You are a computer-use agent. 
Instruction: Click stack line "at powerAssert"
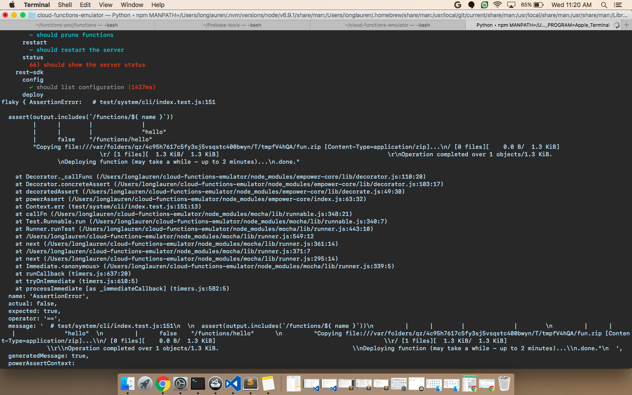[191, 199]
